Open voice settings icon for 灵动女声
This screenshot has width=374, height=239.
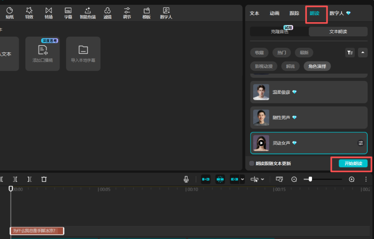pyautogui.click(x=360, y=143)
